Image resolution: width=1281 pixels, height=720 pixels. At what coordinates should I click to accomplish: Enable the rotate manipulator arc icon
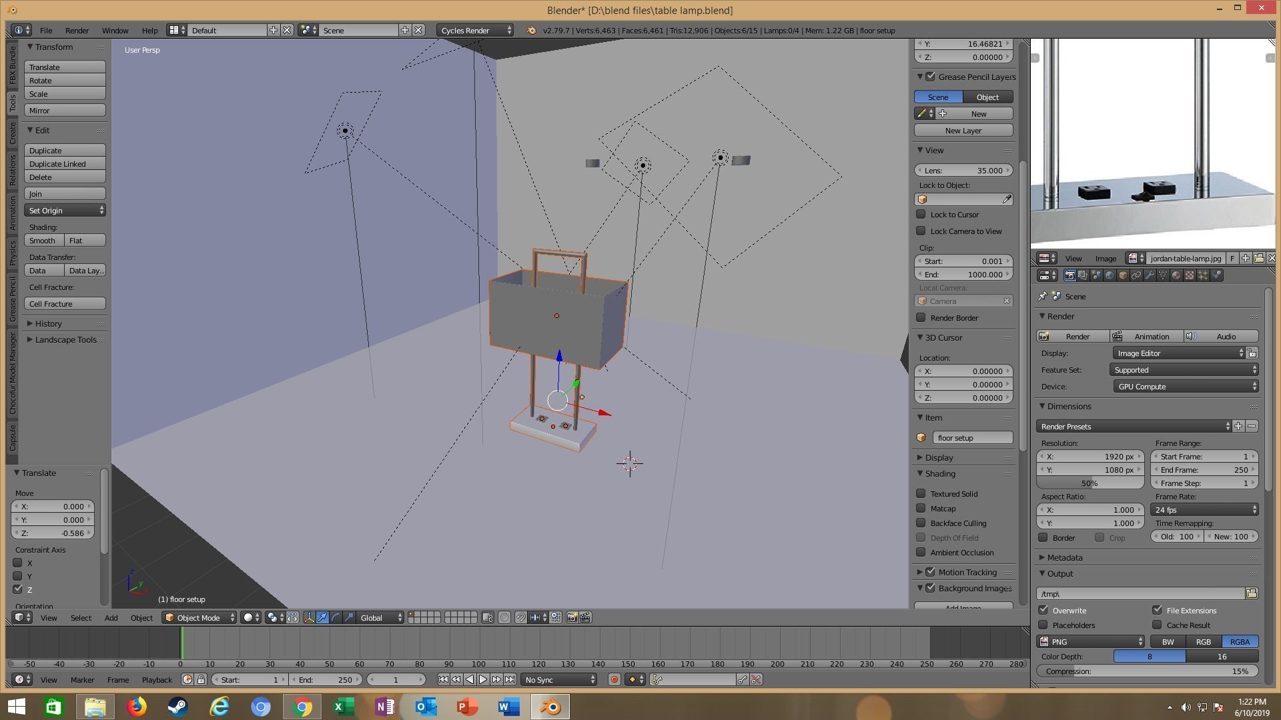click(336, 618)
